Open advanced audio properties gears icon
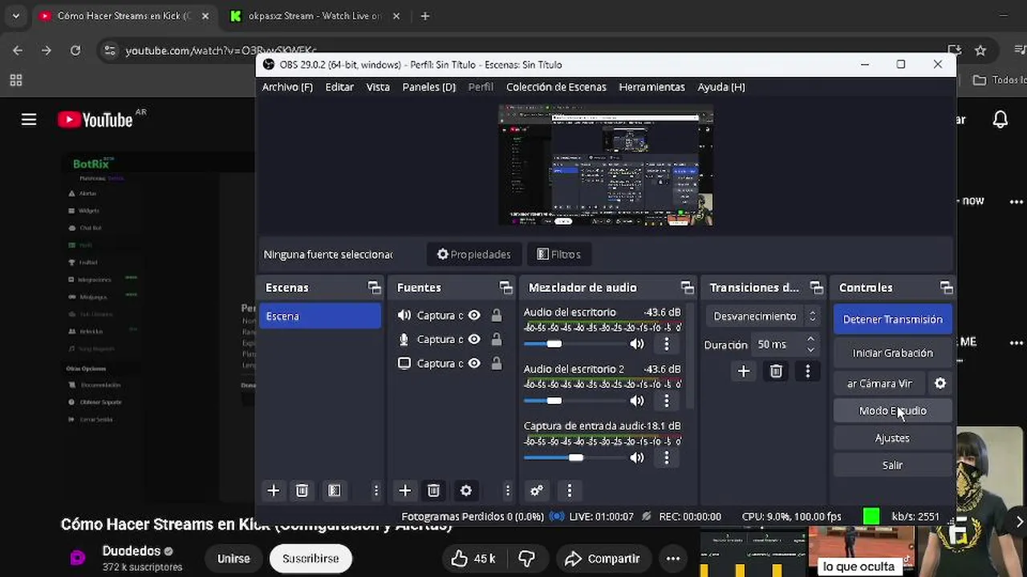The height and width of the screenshot is (577, 1027). 537,490
